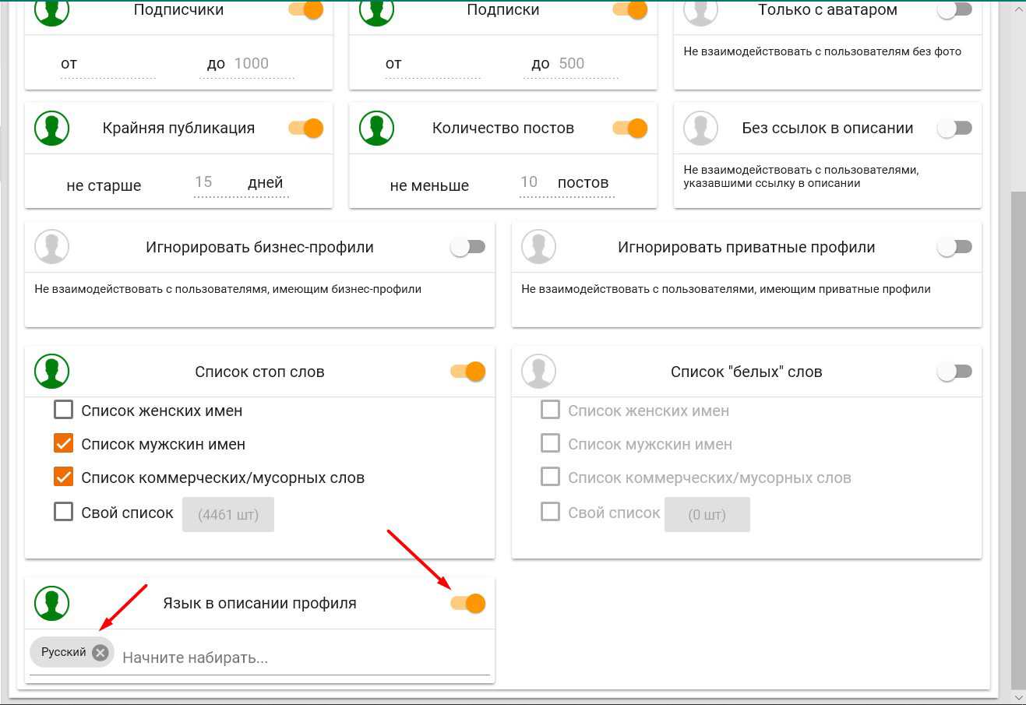The image size is (1026, 705).
Task: Remove the Русский language chip
Action: point(100,653)
